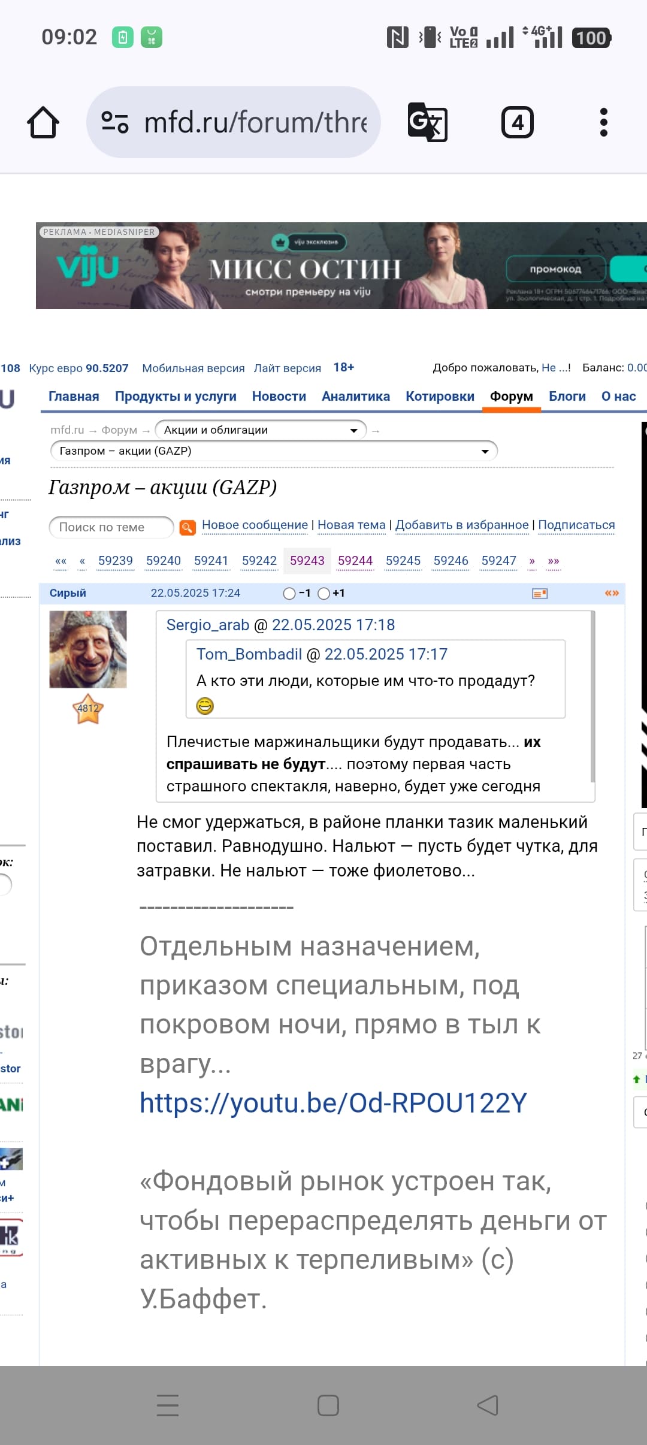This screenshot has height=1445, width=647.
Task: Go to previous page with « link
Action: pyautogui.click(x=82, y=561)
